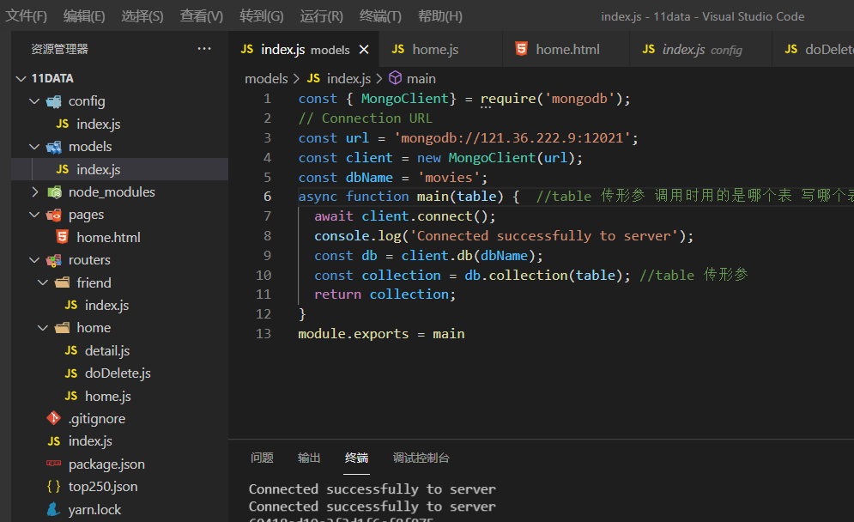Screen dimensions: 854x522
Task: Click the friend folder icon
Action: (x=62, y=282)
